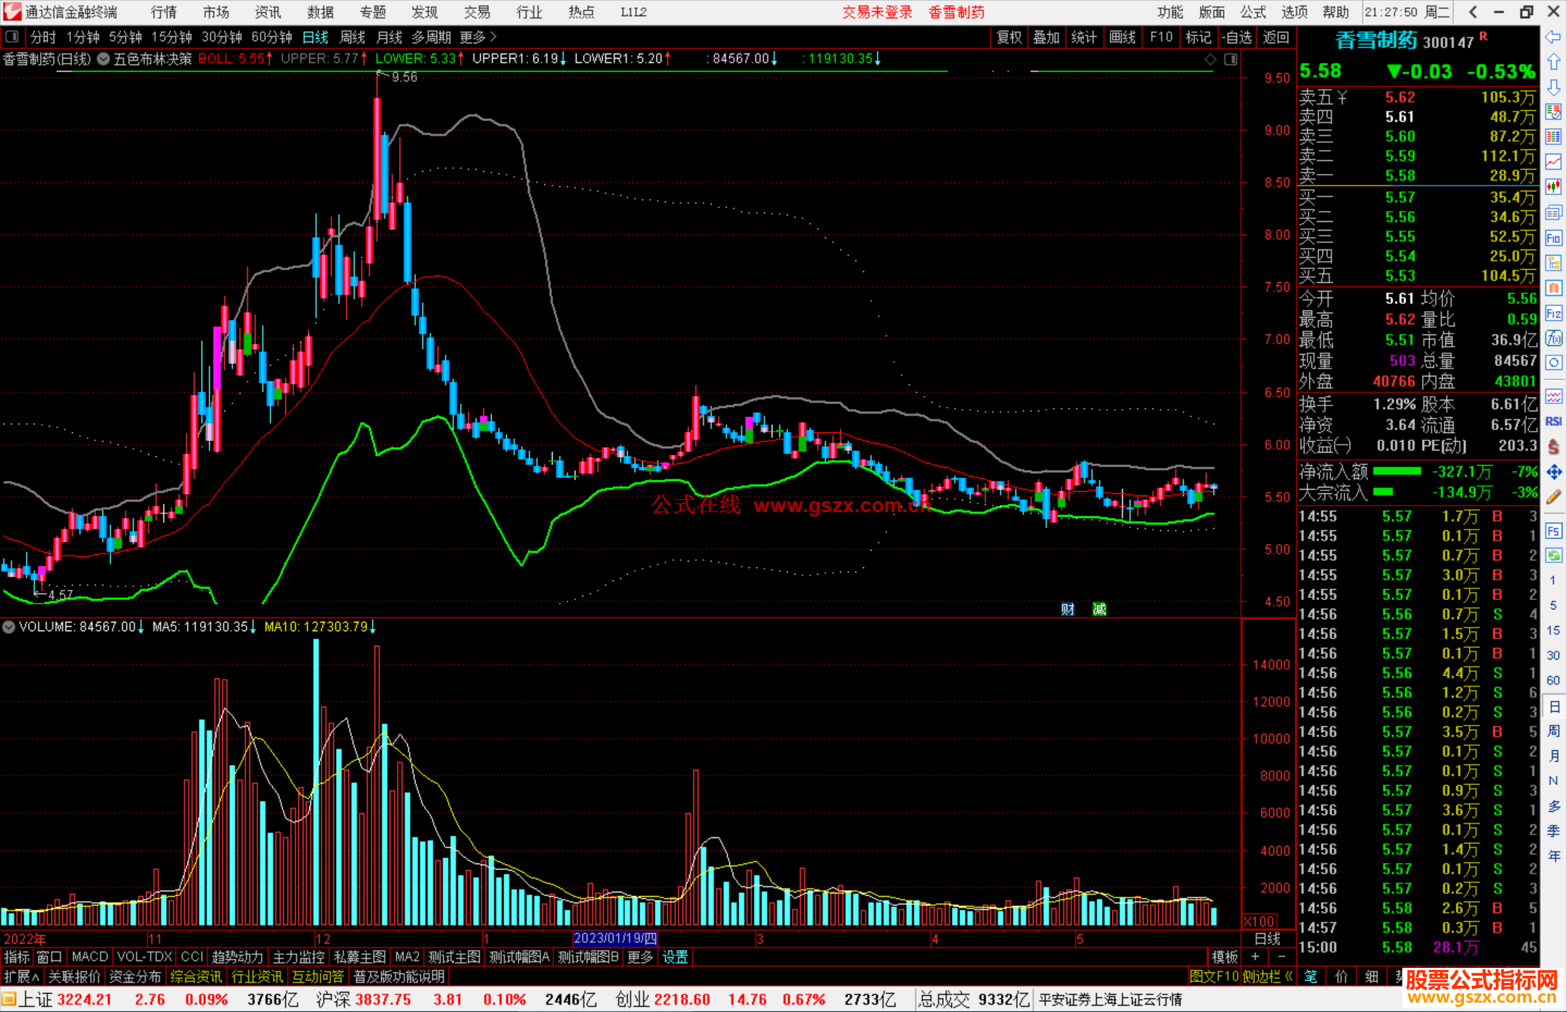The image size is (1567, 1012).
Task: Toggle the square panel icon before 分时
Action: pyautogui.click(x=12, y=37)
